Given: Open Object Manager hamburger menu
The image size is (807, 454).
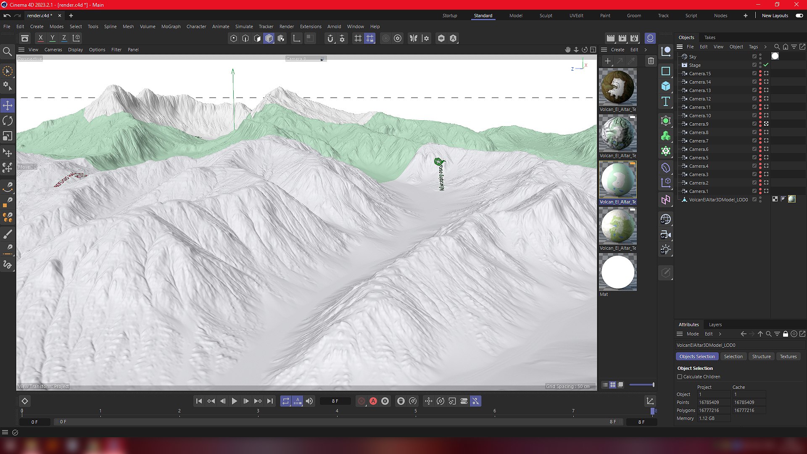Looking at the screenshot, I should coord(680,47).
